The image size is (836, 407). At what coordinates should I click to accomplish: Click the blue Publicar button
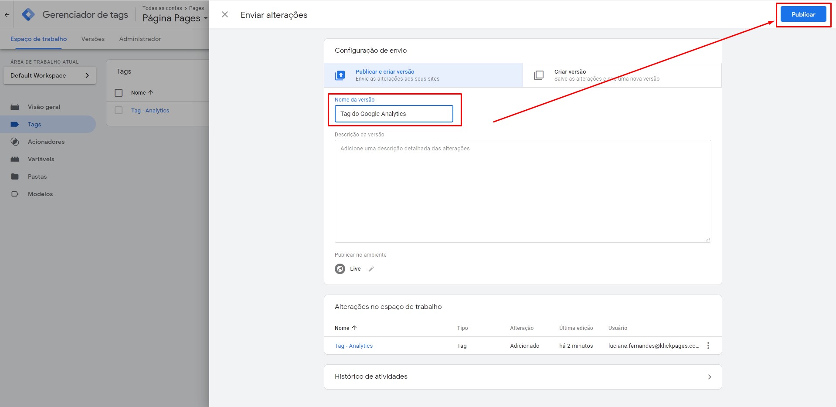(803, 14)
